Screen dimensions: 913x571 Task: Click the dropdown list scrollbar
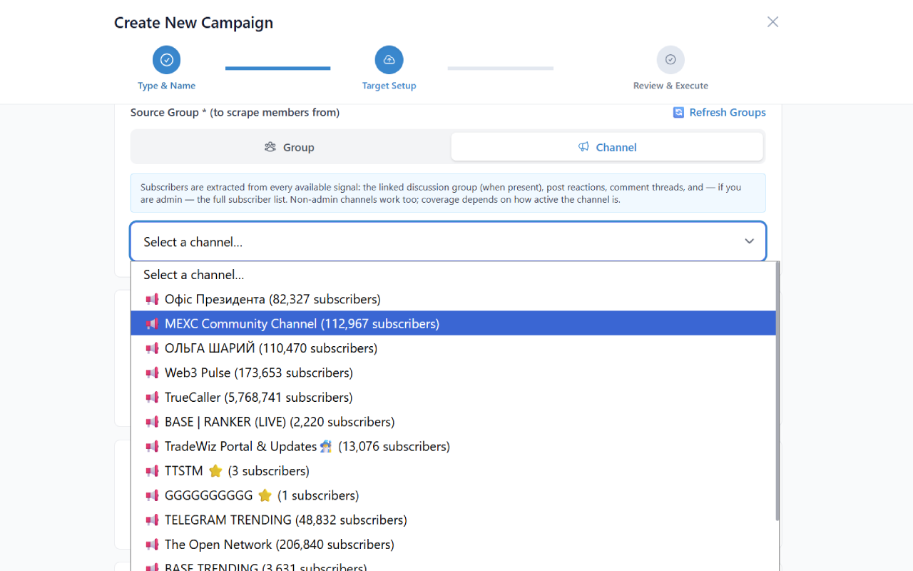click(777, 393)
